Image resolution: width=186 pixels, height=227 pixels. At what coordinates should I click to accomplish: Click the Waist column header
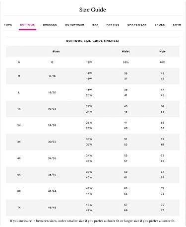coord(125,51)
